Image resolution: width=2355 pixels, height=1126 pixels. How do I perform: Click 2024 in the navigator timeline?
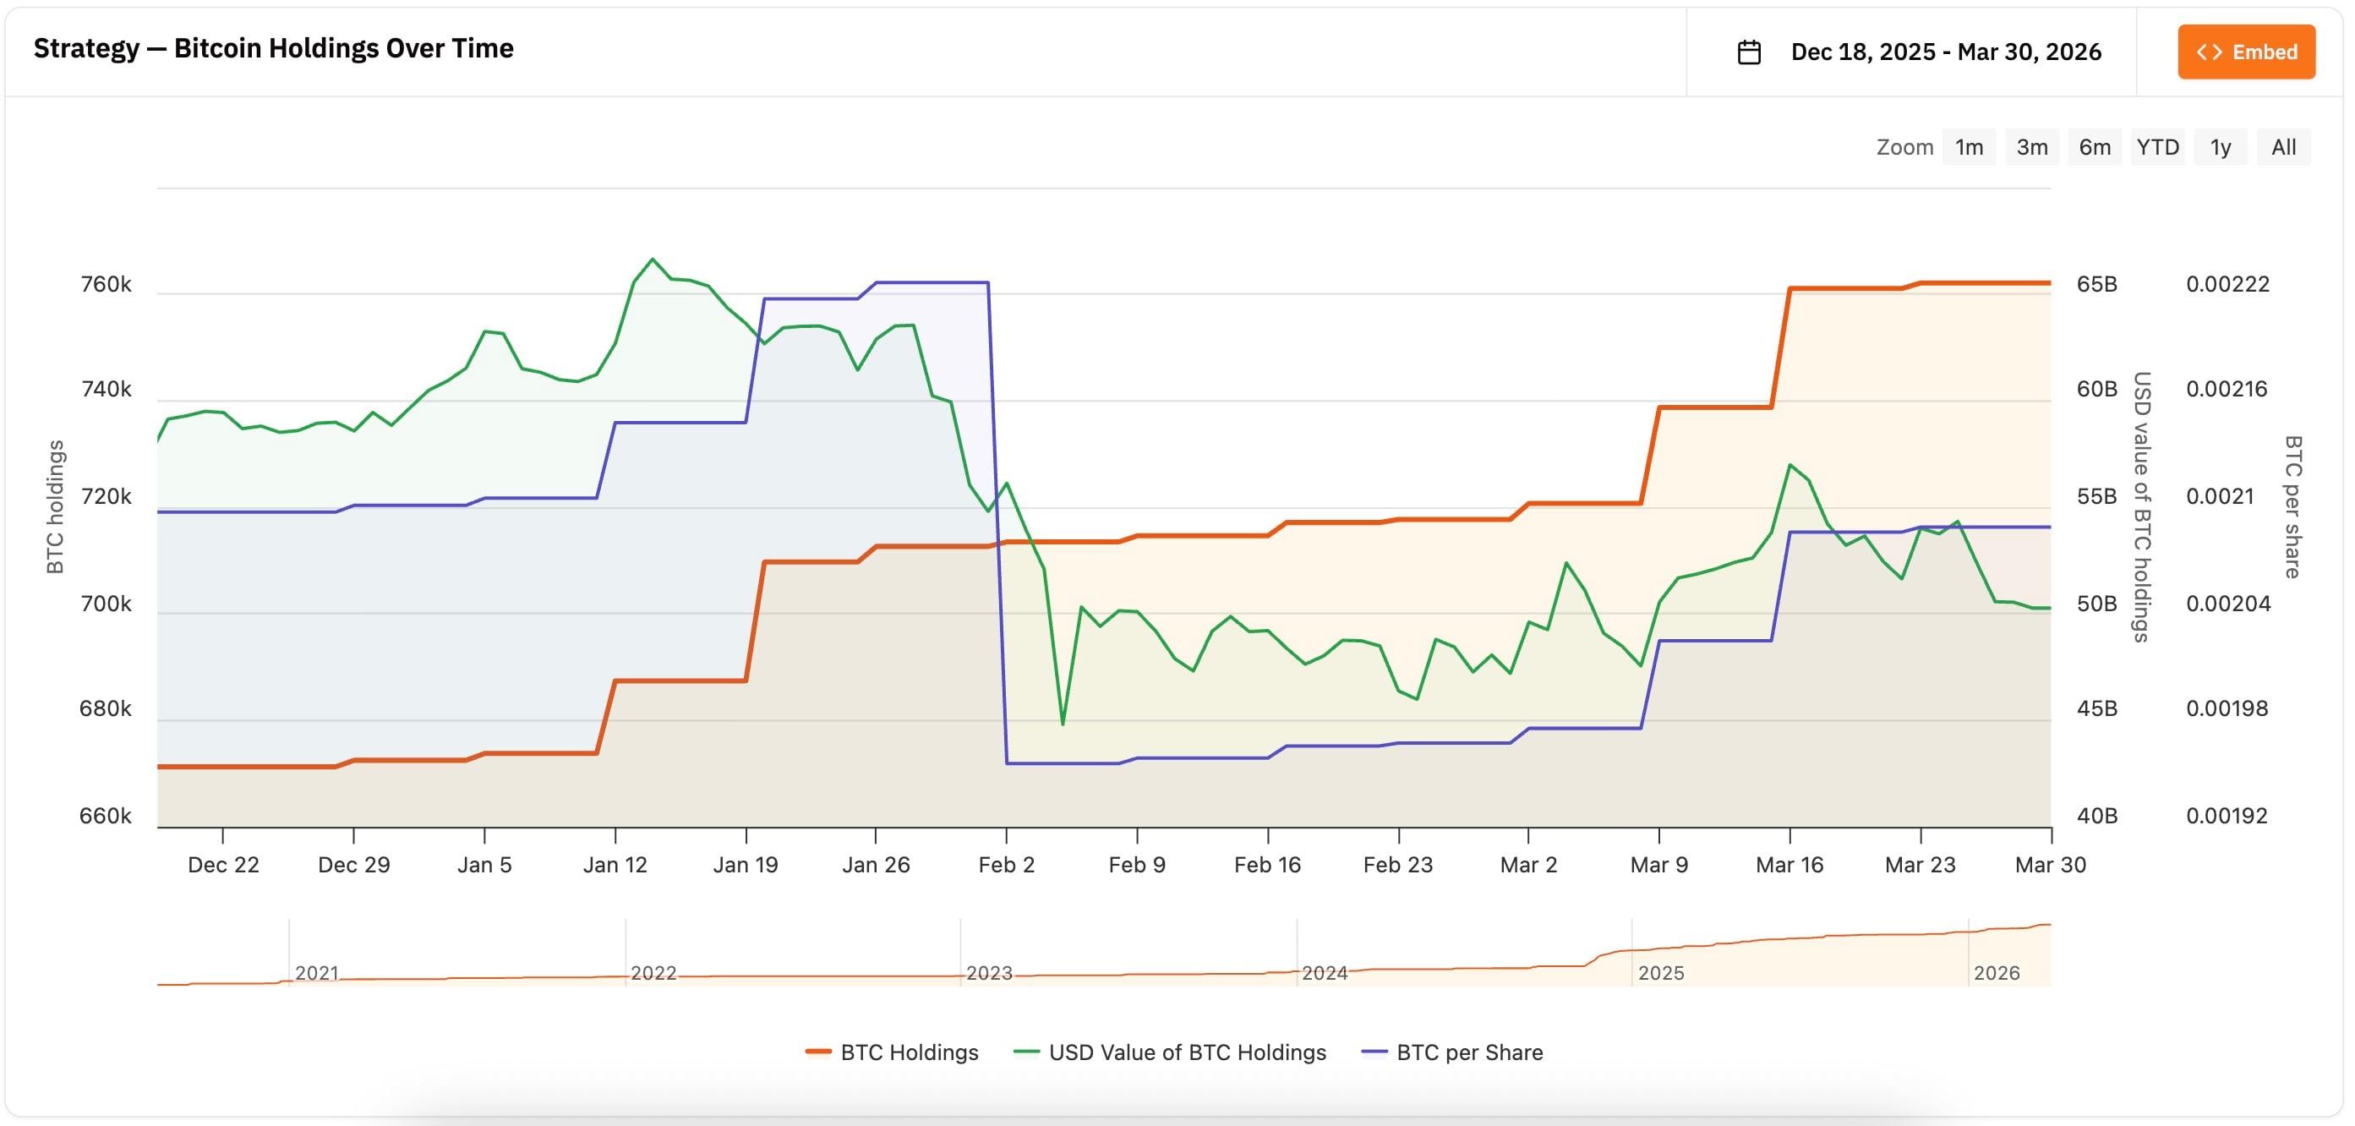[x=1324, y=972]
